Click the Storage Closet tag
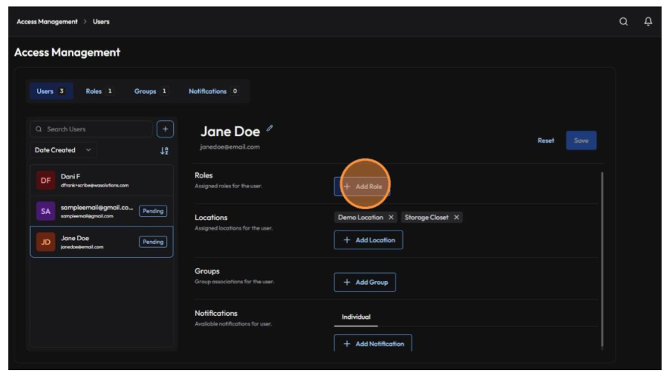Image resolution: width=670 pixels, height=380 pixels. (432, 218)
